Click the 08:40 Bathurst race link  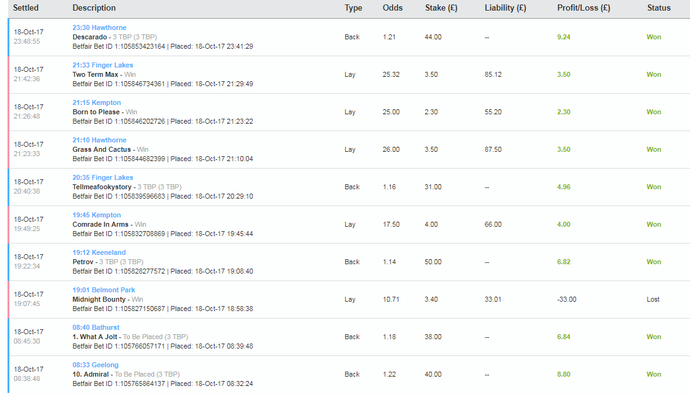tap(96, 327)
